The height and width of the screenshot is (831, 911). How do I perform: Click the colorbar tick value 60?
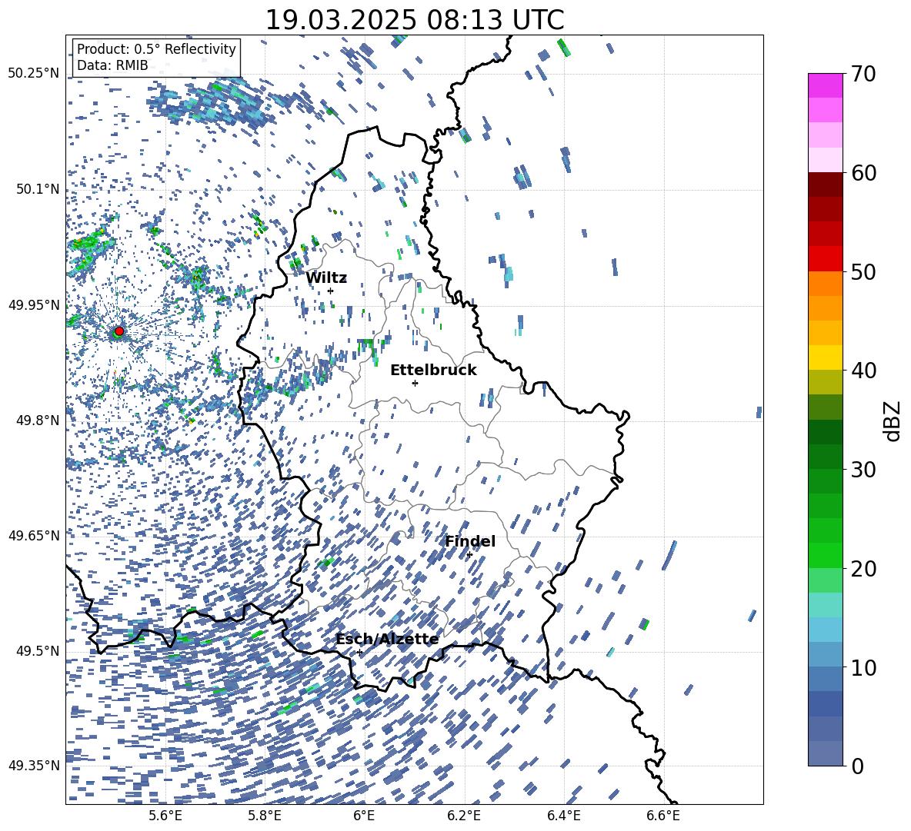(x=863, y=173)
